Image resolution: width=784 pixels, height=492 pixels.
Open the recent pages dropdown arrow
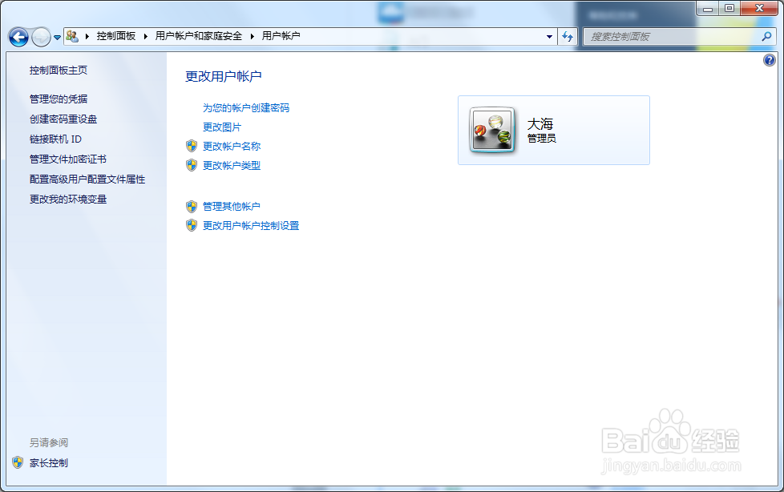pos(57,38)
